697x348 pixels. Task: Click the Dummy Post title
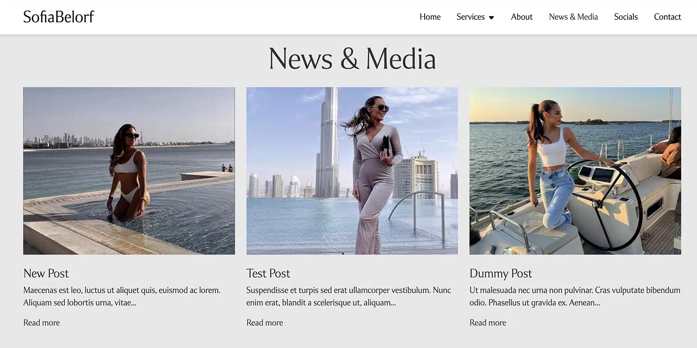501,273
